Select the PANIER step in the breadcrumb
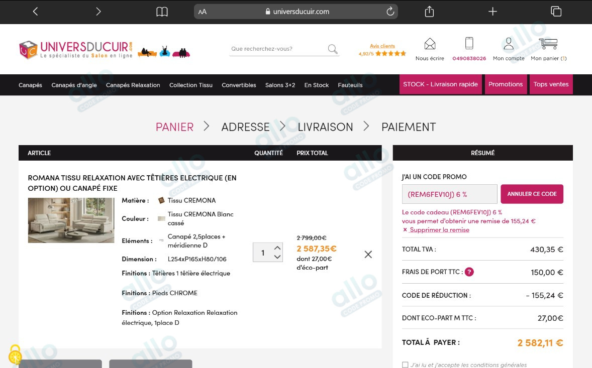Image resolution: width=592 pixels, height=368 pixels. pos(174,127)
